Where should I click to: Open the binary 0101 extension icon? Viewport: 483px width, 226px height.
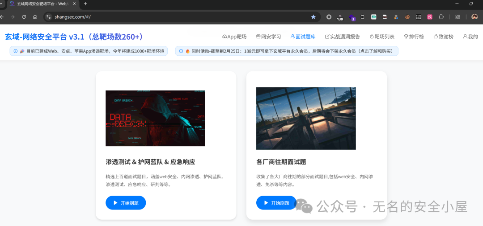[x=419, y=17]
